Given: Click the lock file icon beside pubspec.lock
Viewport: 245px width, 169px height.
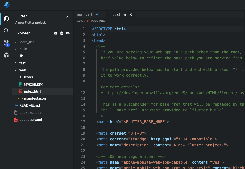Looking at the screenshot, I should [x=16, y=112].
